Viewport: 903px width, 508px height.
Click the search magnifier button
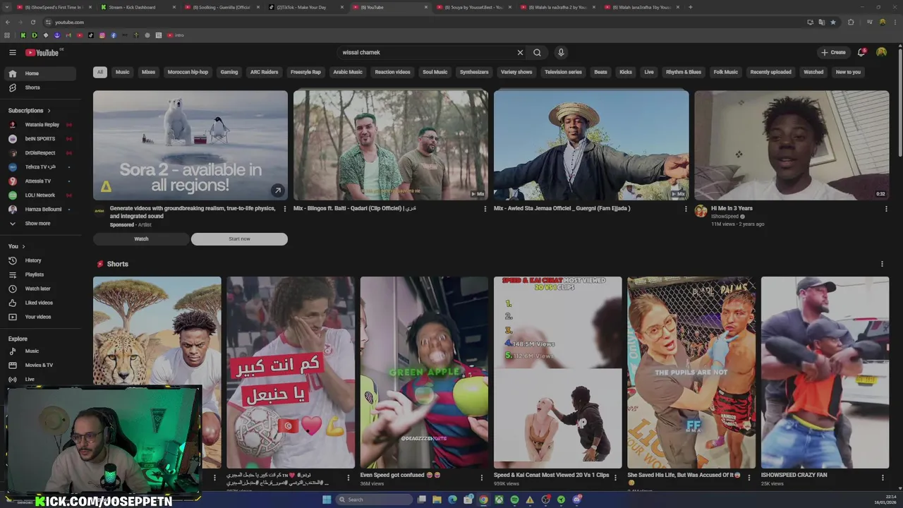pyautogui.click(x=537, y=52)
